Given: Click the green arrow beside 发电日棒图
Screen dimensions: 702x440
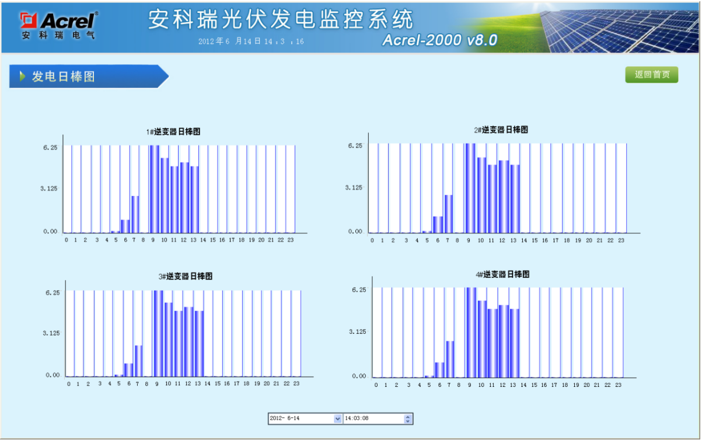Looking at the screenshot, I should tap(23, 76).
